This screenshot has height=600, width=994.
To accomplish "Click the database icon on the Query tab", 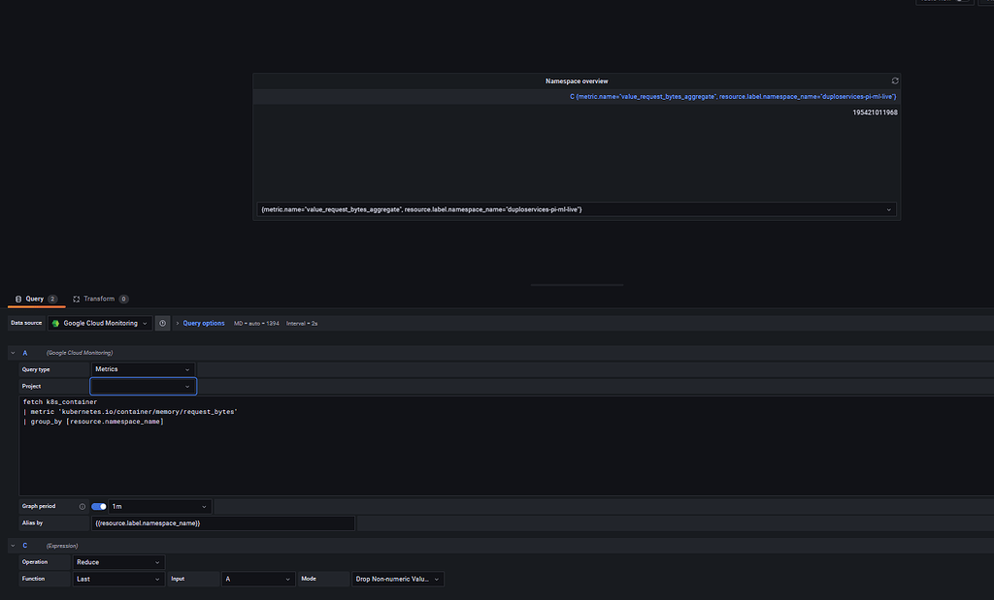I will tap(17, 299).
